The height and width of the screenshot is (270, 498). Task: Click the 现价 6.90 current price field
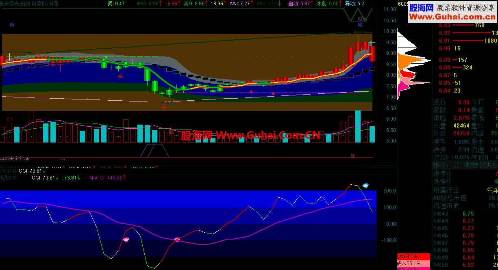pos(451,103)
